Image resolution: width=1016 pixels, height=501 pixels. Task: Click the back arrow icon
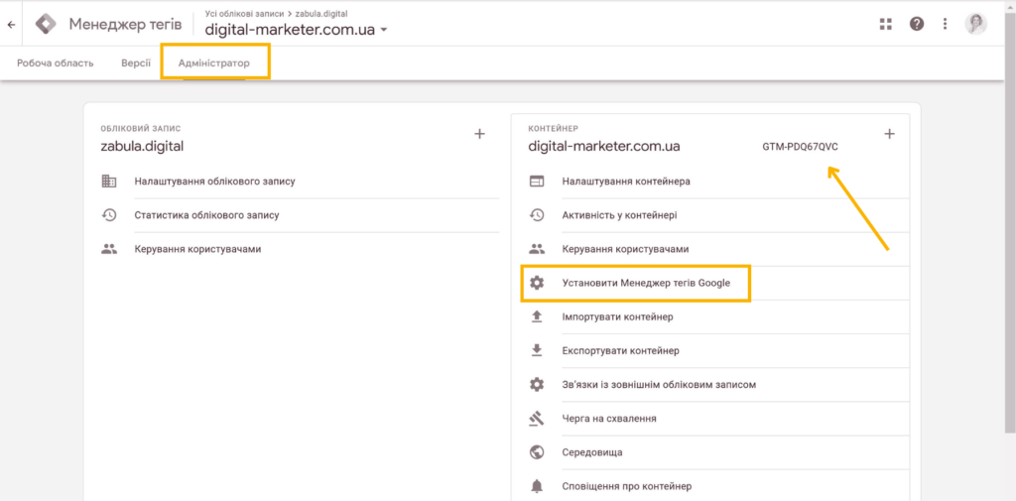click(x=11, y=25)
